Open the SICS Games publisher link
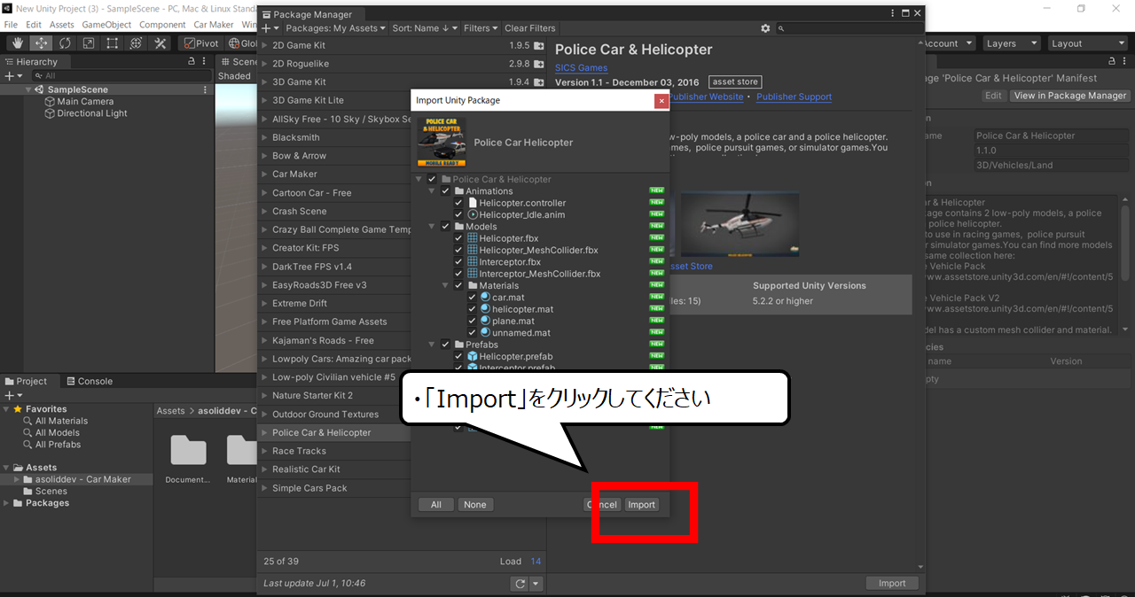 pyautogui.click(x=582, y=67)
